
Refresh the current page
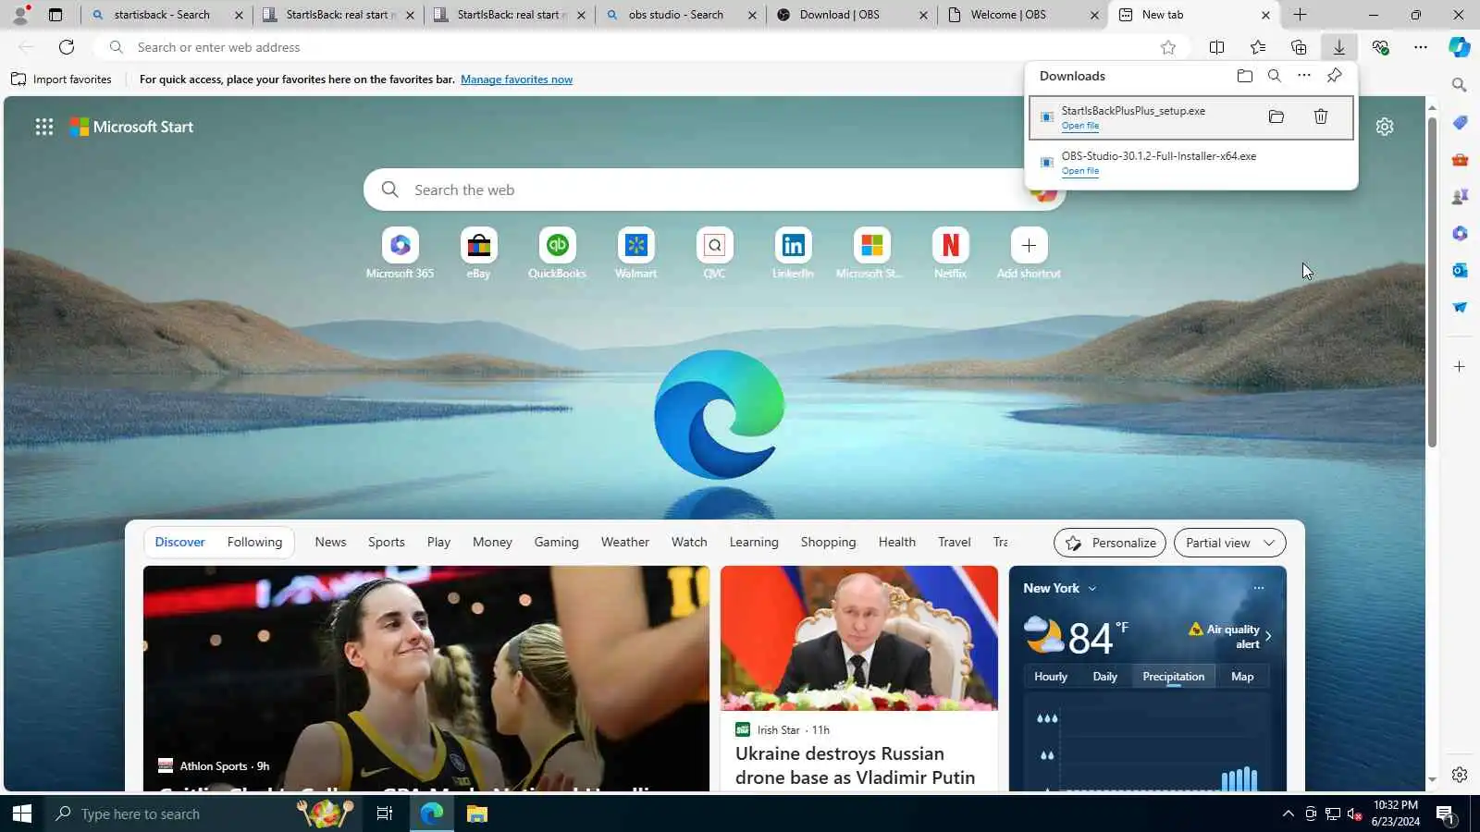point(67,47)
